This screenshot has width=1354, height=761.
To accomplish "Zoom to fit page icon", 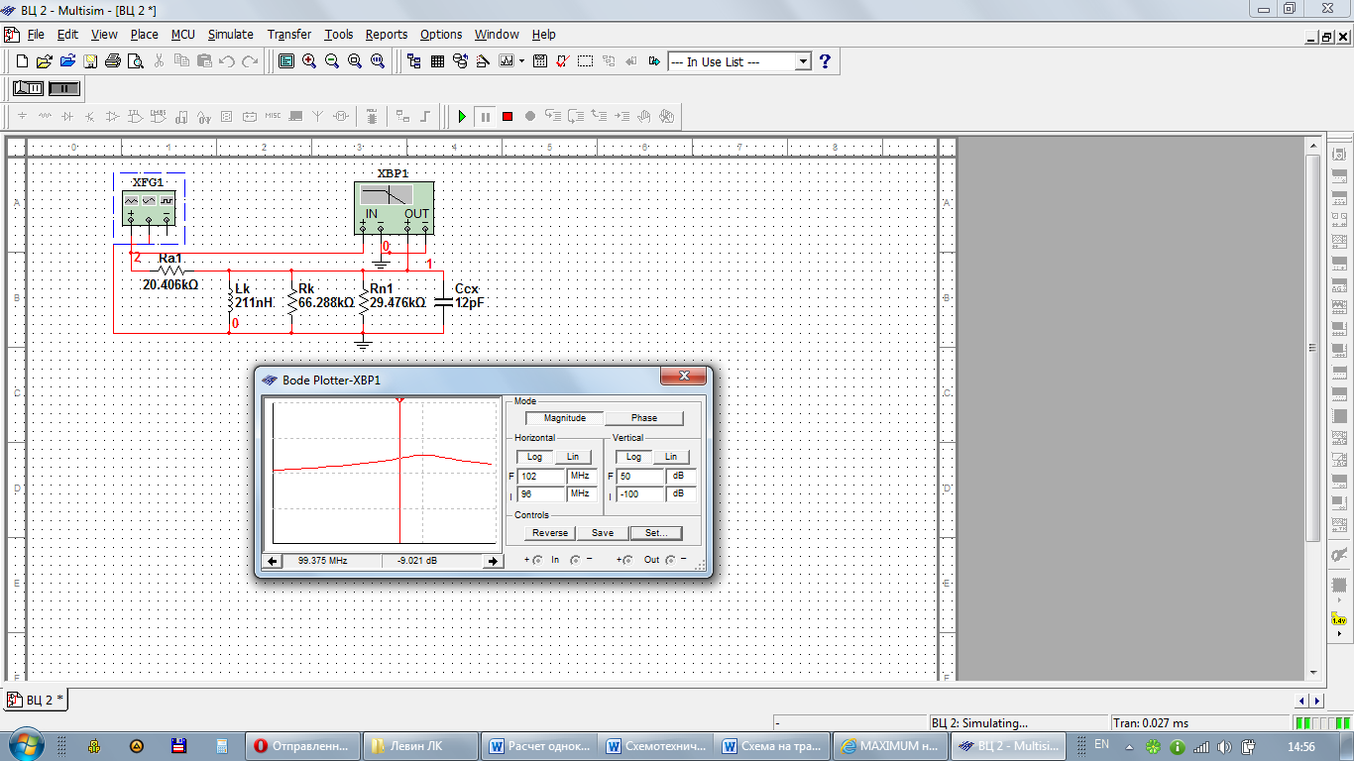I will click(378, 61).
